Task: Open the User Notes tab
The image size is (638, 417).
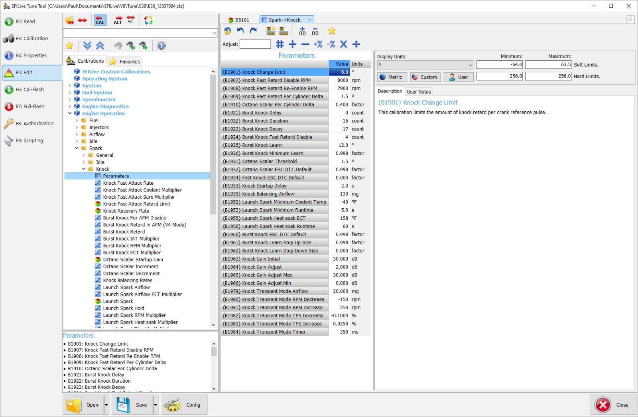Action: [x=419, y=92]
